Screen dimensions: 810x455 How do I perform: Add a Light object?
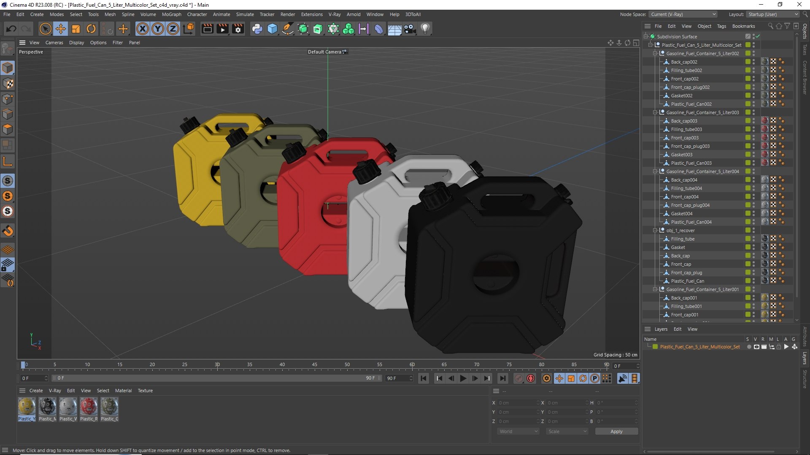[425, 29]
